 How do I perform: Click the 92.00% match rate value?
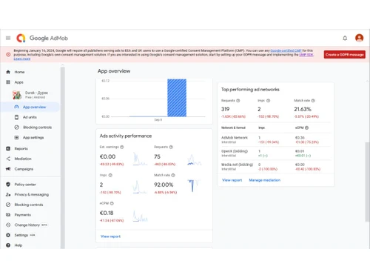tap(164, 185)
